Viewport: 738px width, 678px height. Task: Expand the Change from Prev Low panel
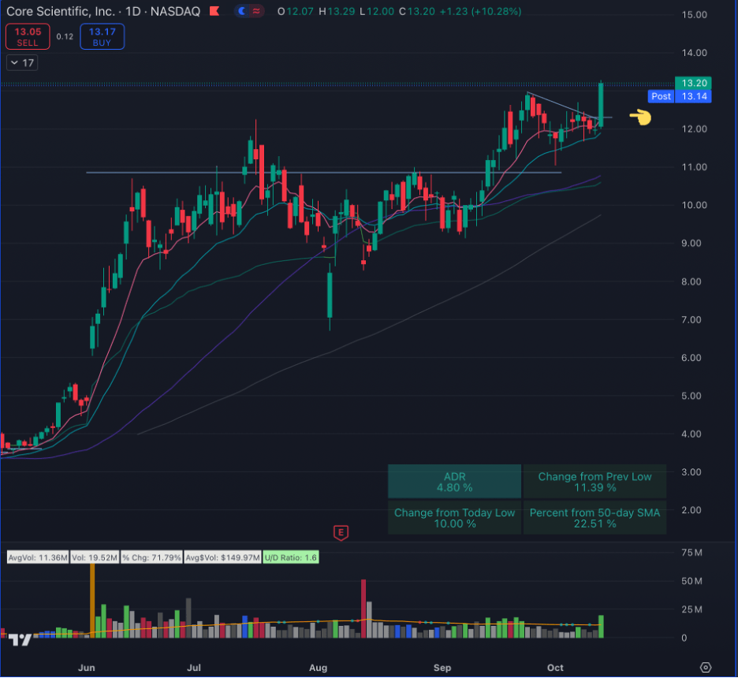pyautogui.click(x=594, y=481)
